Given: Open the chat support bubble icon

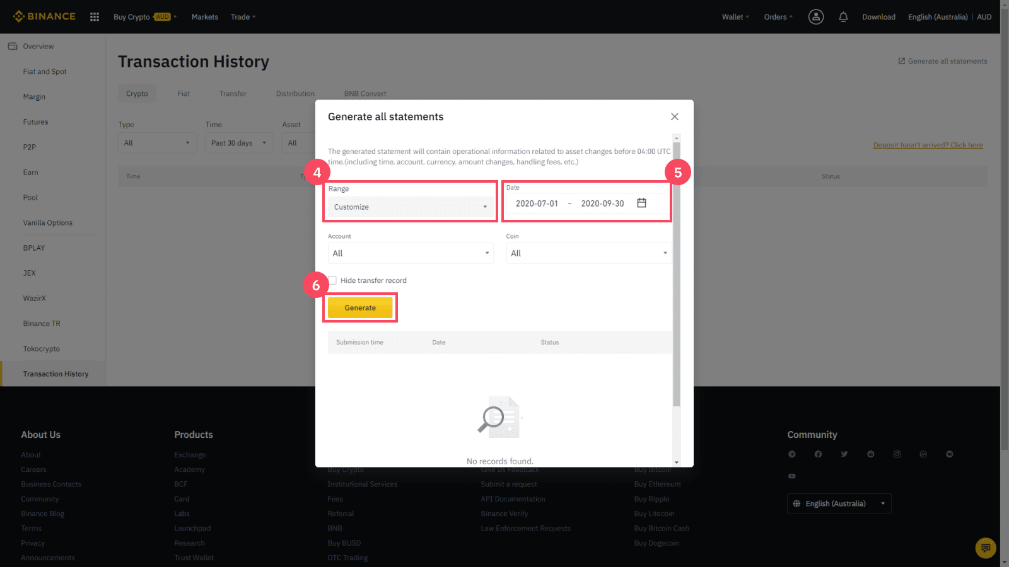Looking at the screenshot, I should pos(986,548).
